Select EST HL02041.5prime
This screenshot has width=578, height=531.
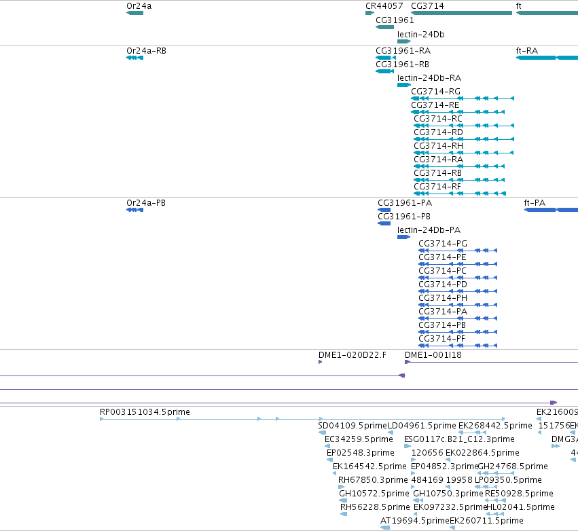pyautogui.click(x=495, y=514)
